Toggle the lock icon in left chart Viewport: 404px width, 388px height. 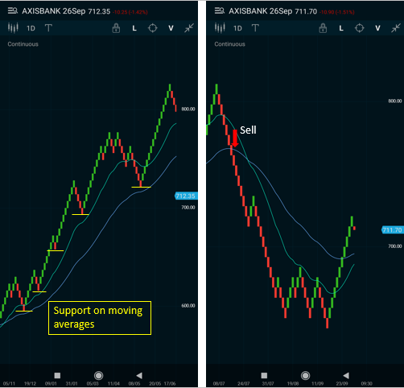click(116, 28)
